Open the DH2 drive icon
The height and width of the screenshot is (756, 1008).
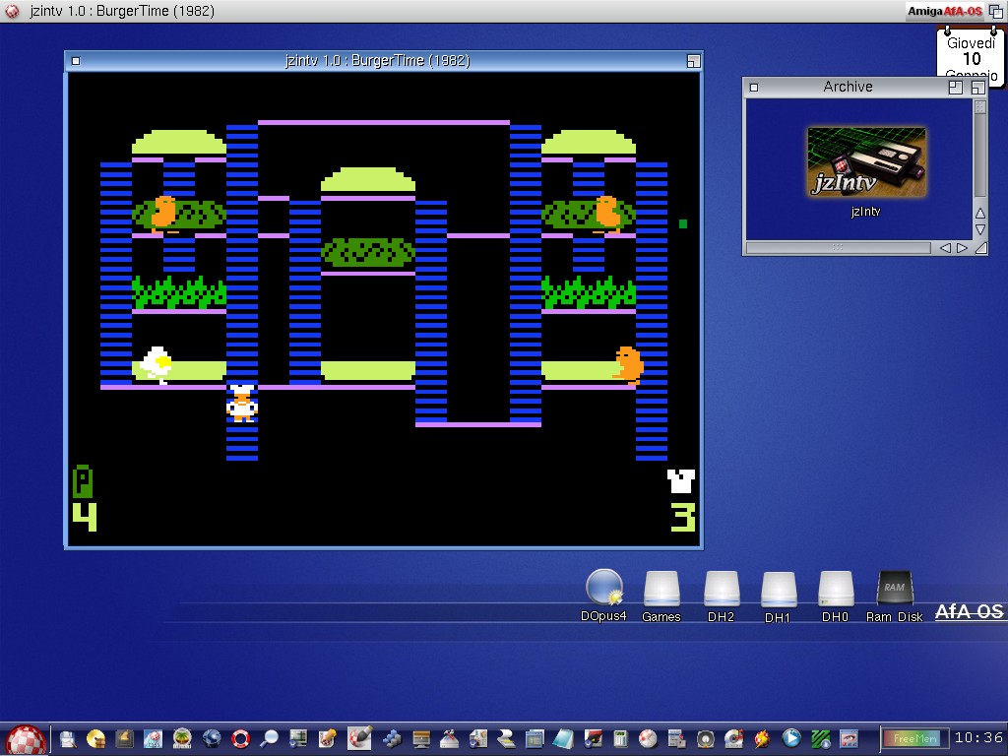(721, 589)
